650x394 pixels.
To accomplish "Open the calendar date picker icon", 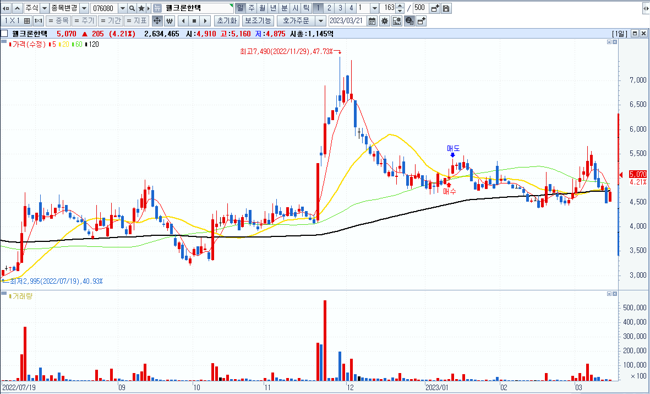I will (372, 21).
